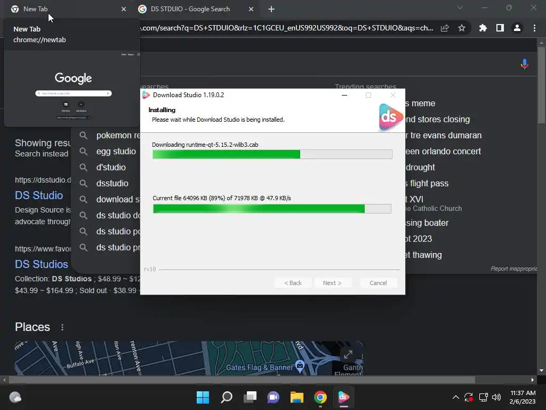The width and height of the screenshot is (546, 410).
Task: Open the DS Studios search result link
Action: pyautogui.click(x=42, y=264)
